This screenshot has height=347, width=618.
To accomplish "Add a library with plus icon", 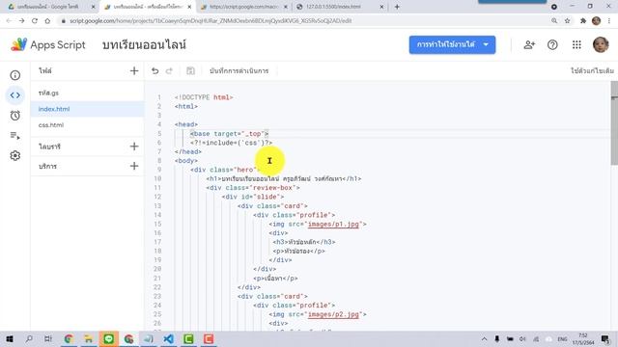I will (x=134, y=147).
